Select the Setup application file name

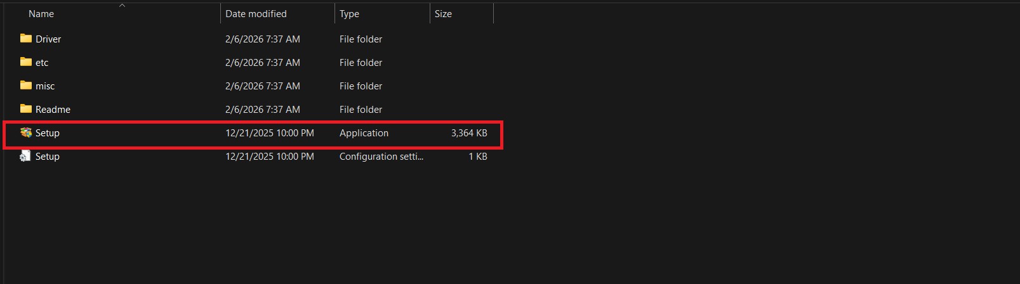[x=48, y=133]
